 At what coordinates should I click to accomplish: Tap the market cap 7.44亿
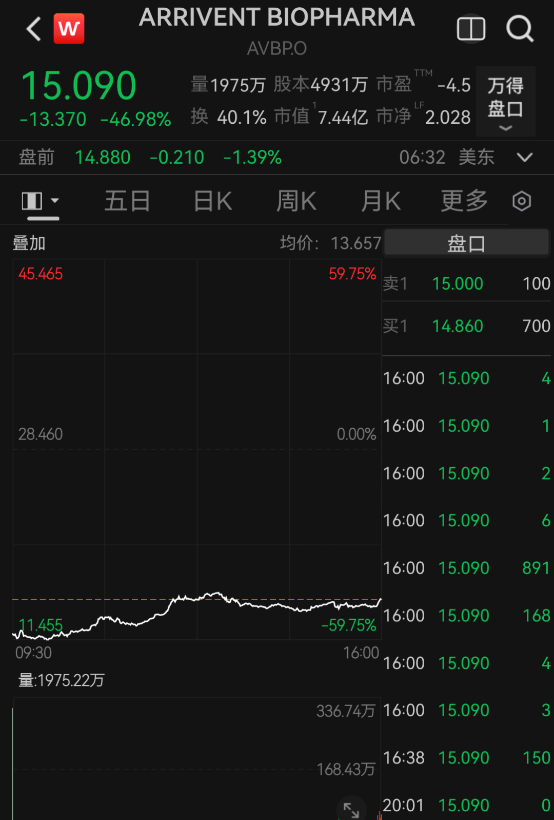coord(343,118)
